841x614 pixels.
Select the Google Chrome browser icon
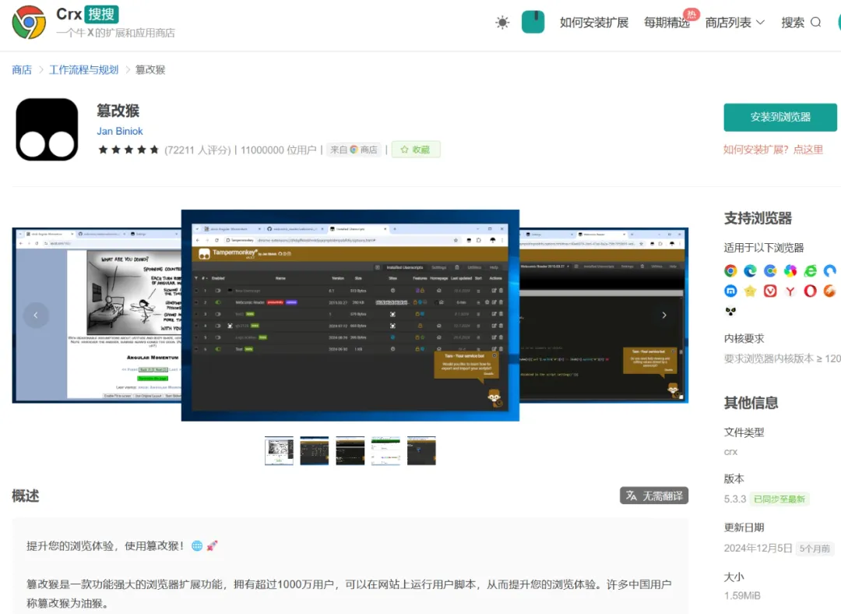pos(730,270)
